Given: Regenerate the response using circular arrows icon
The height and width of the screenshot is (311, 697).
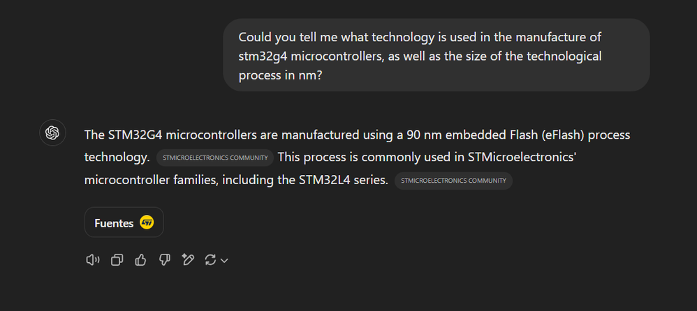Looking at the screenshot, I should (210, 260).
